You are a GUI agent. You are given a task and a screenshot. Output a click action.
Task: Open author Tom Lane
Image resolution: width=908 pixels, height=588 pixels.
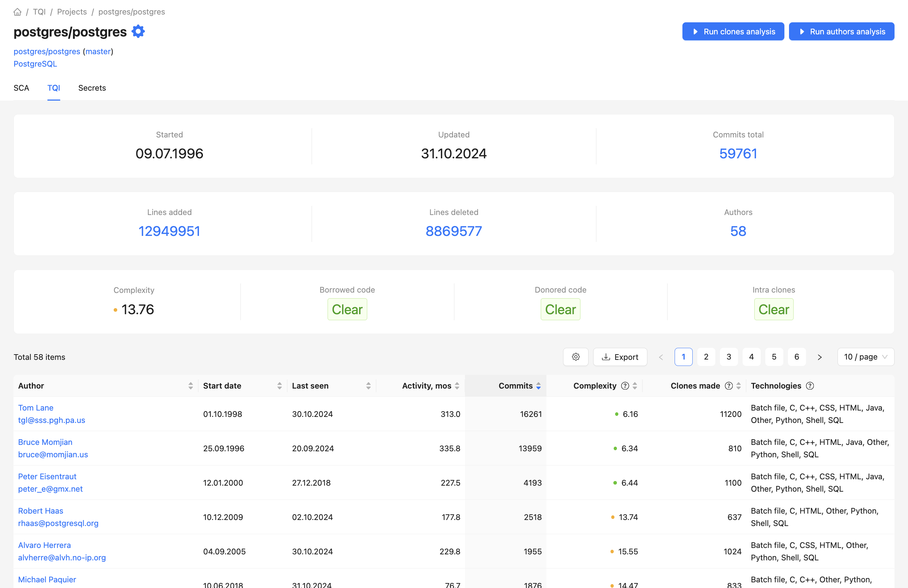(x=35, y=407)
